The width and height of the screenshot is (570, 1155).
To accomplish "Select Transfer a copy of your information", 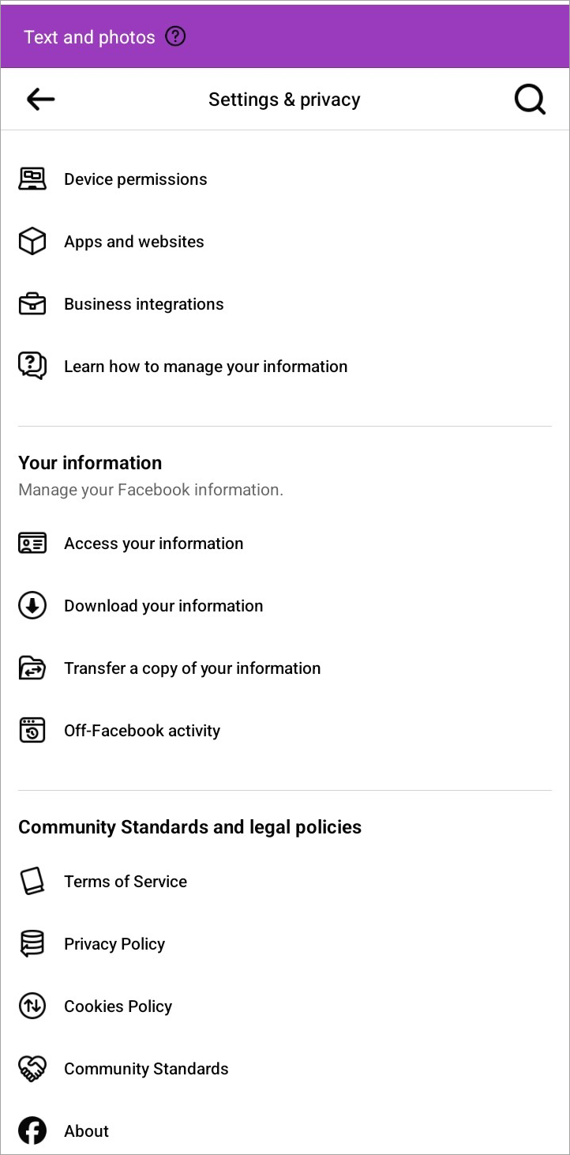I will click(193, 668).
